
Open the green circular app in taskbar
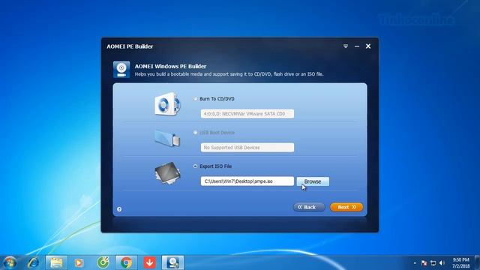tap(103, 262)
